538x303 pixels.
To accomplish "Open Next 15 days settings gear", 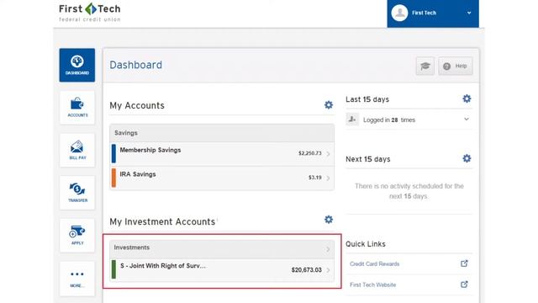I will tap(467, 158).
